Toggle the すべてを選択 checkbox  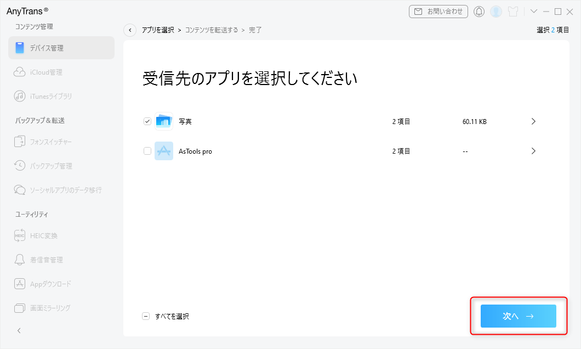point(146,316)
